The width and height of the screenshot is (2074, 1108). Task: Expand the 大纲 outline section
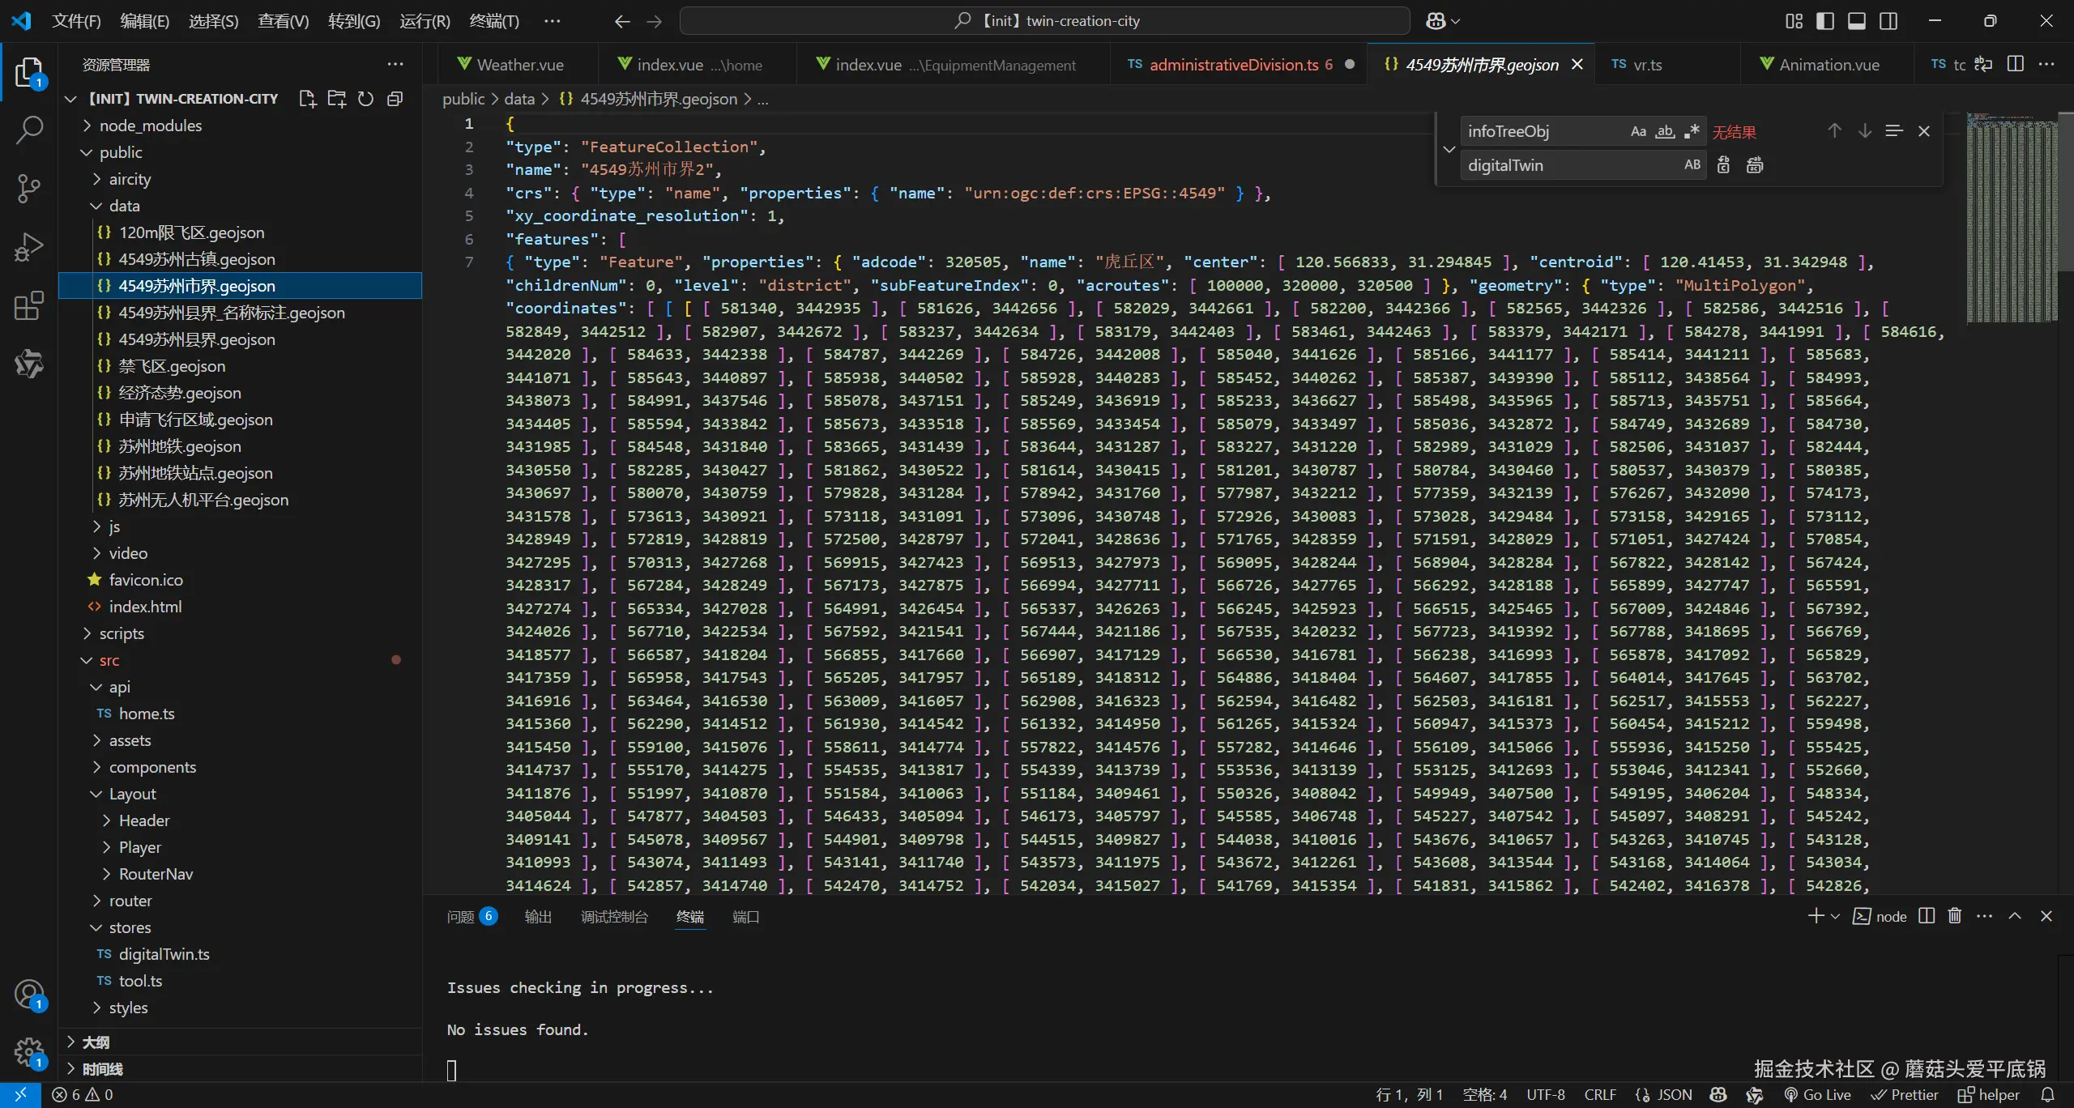(96, 1042)
